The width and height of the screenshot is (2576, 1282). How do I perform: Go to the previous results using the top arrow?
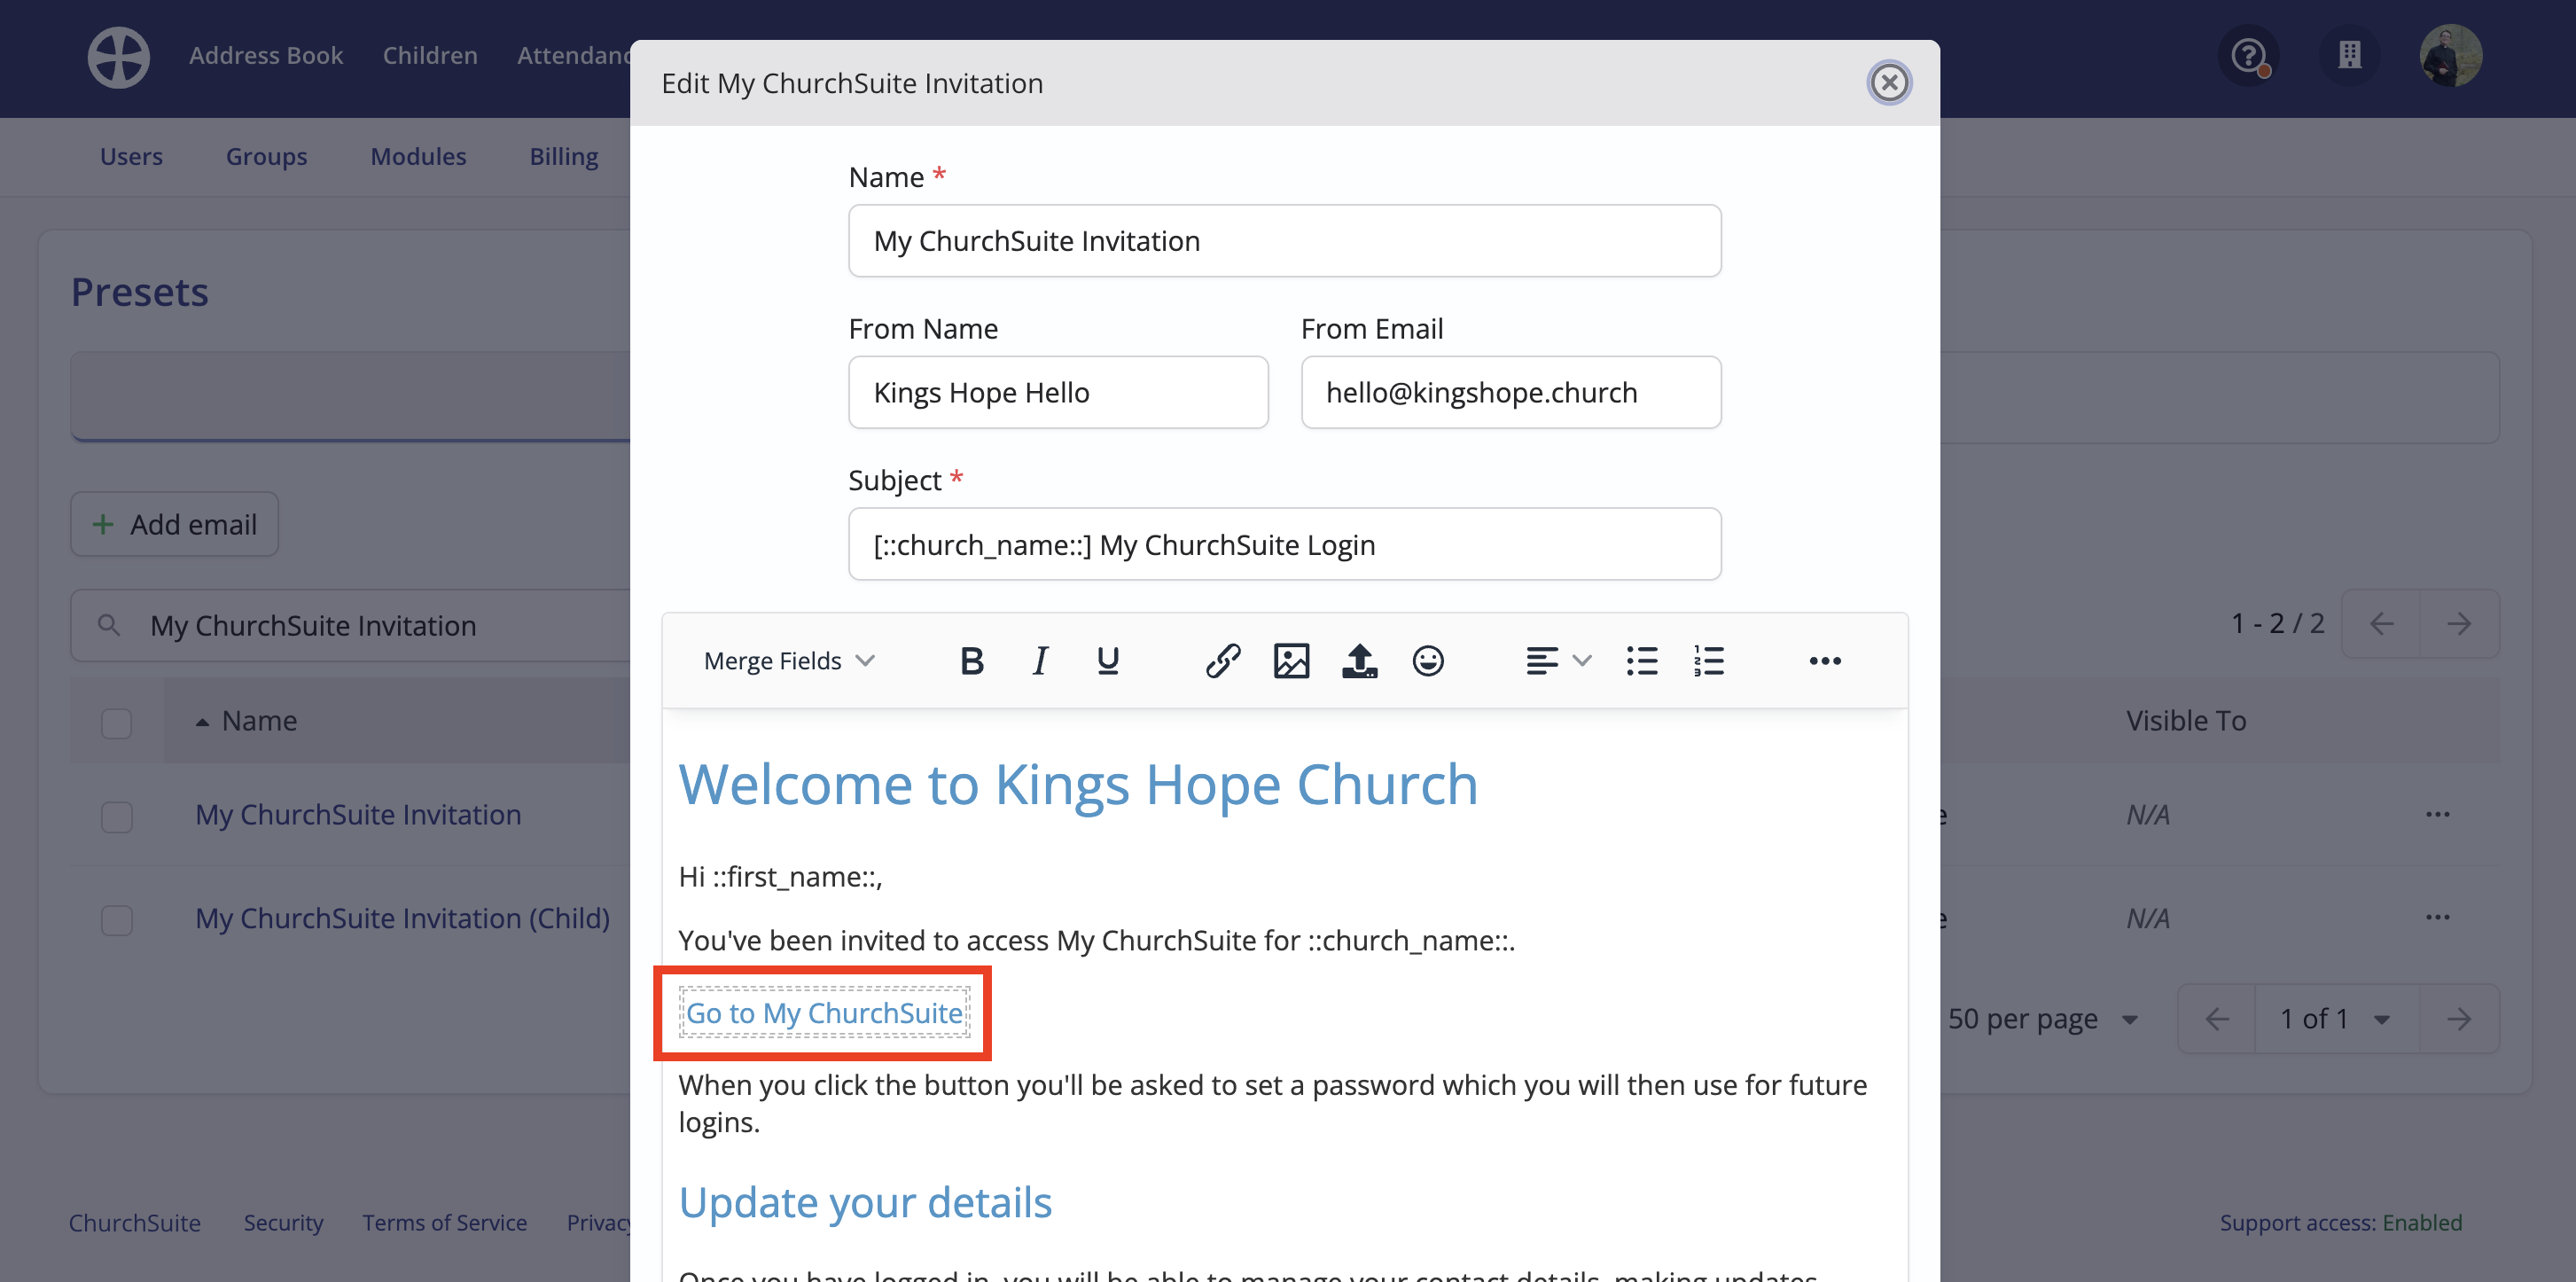tap(2382, 624)
